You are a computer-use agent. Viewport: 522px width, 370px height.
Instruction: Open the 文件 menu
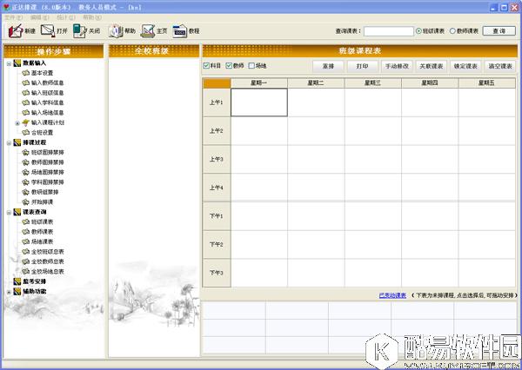coord(14,17)
